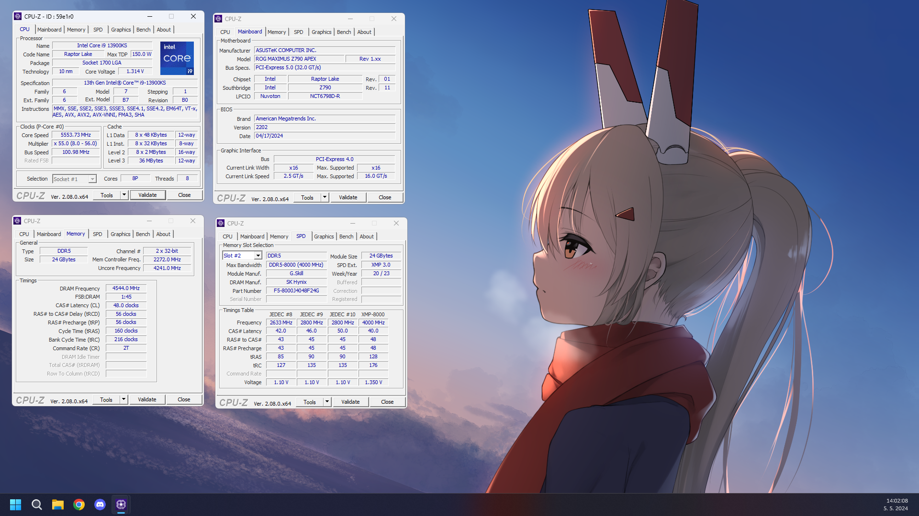The width and height of the screenshot is (919, 516).
Task: Open taskbar Search icon
Action: click(x=36, y=505)
